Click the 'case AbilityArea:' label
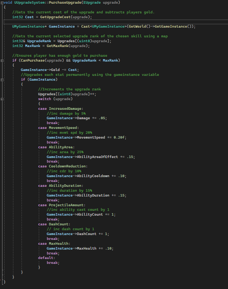The image size is (228, 289). [56, 147]
